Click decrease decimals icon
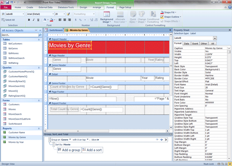 [x=96, y=20]
